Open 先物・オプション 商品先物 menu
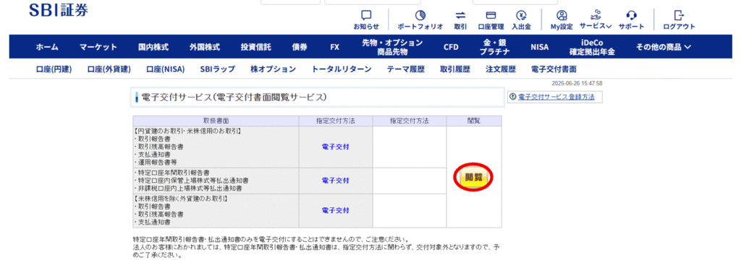The height and width of the screenshot is (268, 741). coord(392,47)
